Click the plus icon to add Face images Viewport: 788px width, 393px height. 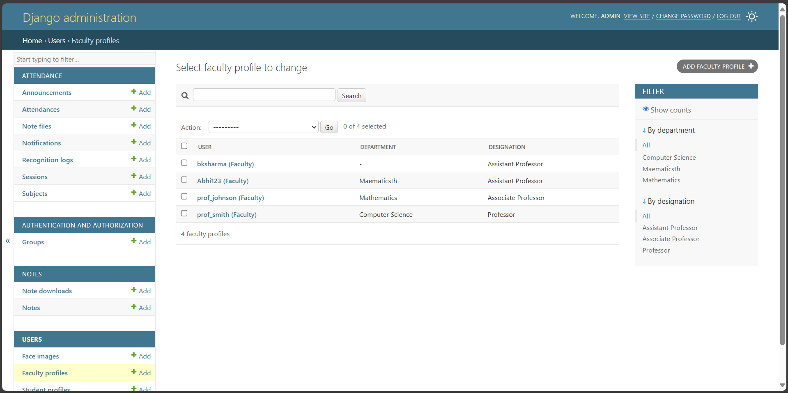(133, 356)
